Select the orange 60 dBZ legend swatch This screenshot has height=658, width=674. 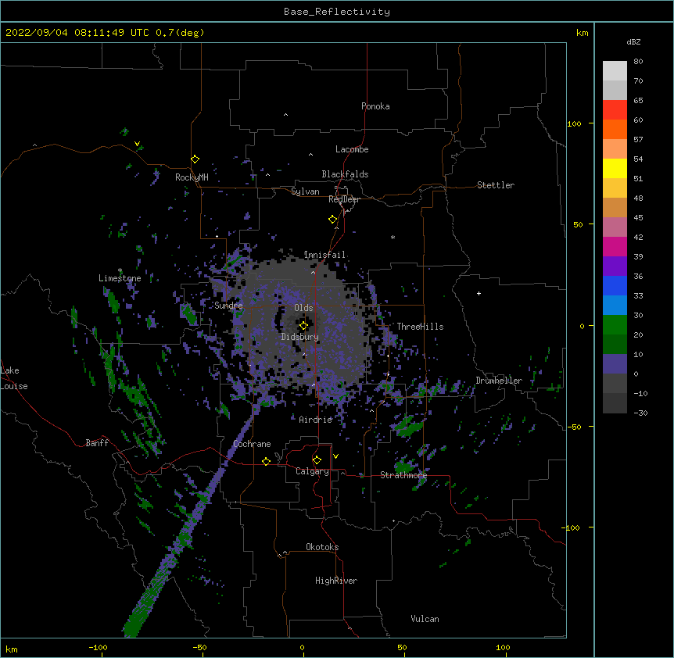click(615, 129)
